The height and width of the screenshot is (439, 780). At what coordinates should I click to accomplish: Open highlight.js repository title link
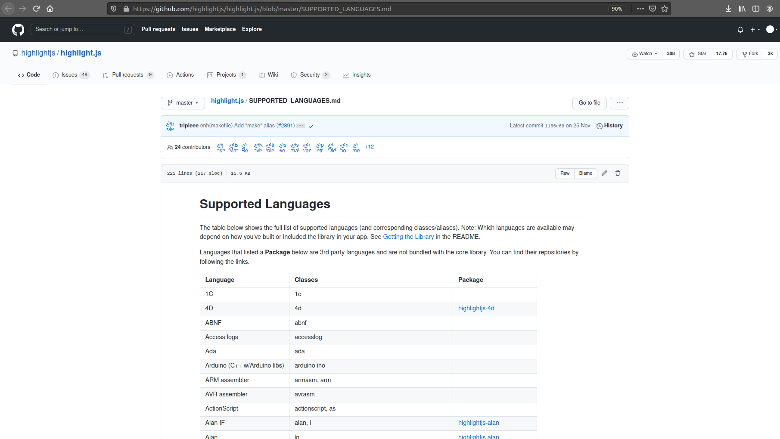tap(81, 53)
